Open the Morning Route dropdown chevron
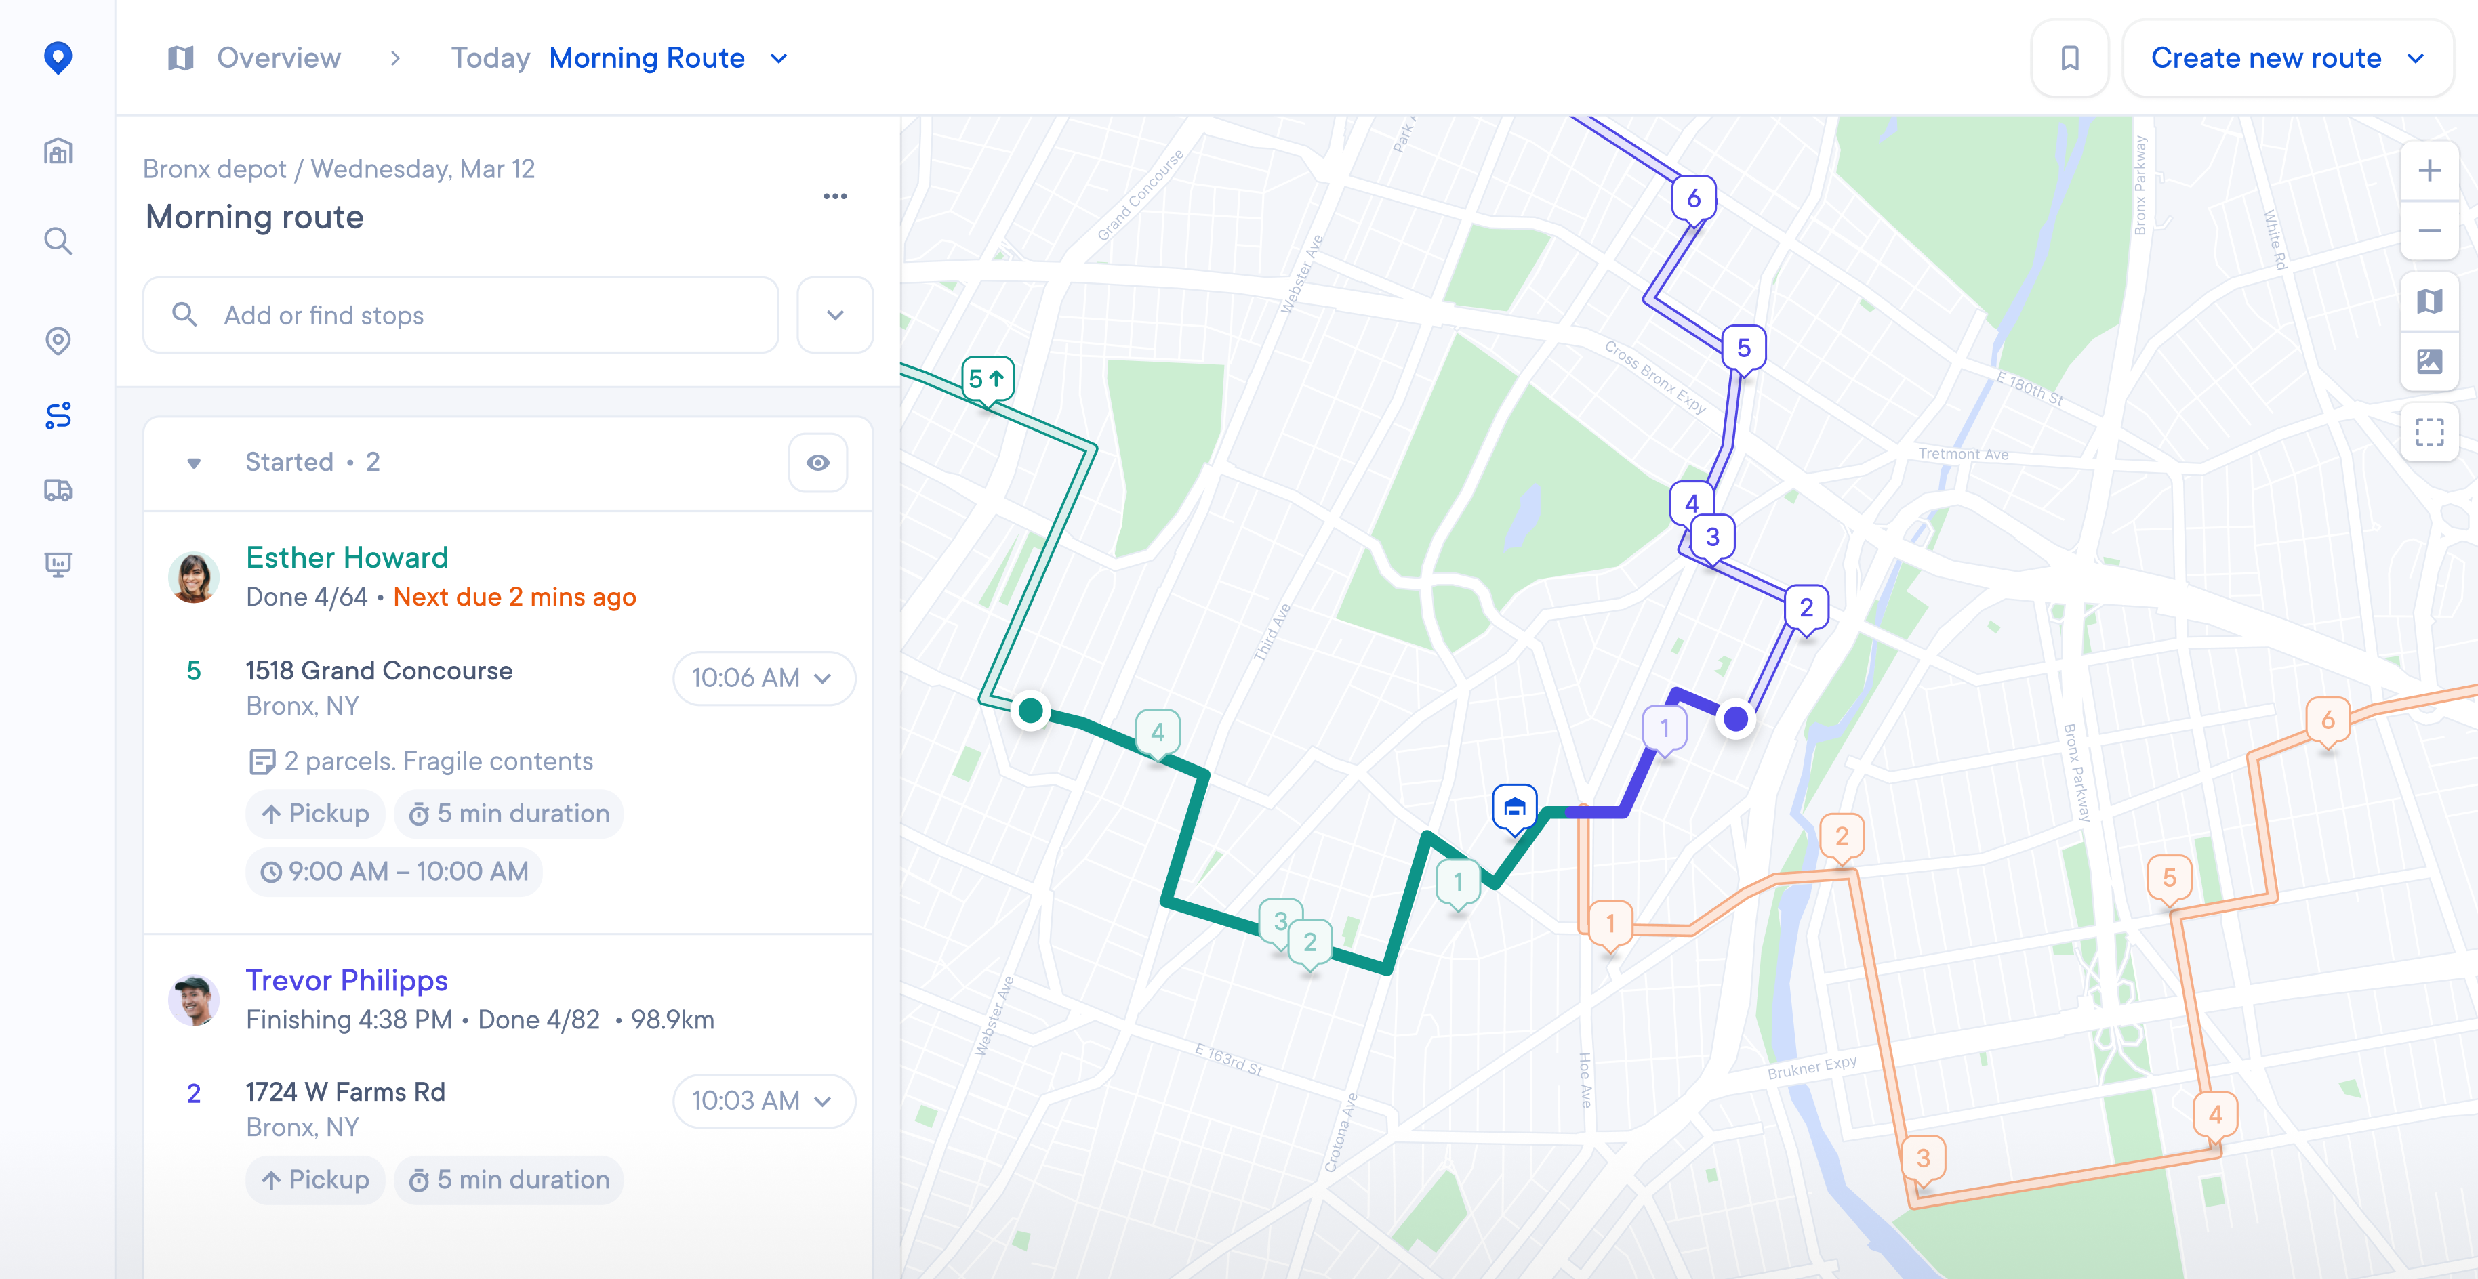 [x=779, y=59]
